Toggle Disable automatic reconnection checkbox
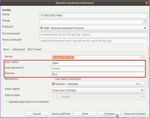150x118 pixels. (7, 102)
